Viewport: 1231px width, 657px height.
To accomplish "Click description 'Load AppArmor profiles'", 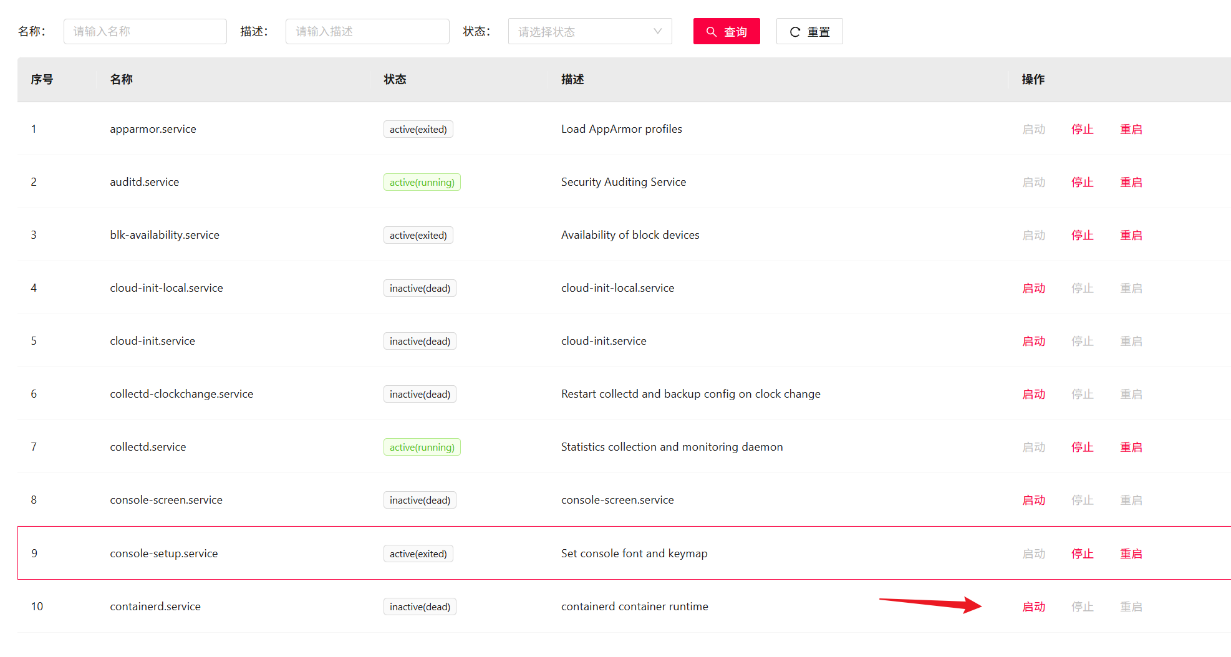I will click(x=622, y=129).
